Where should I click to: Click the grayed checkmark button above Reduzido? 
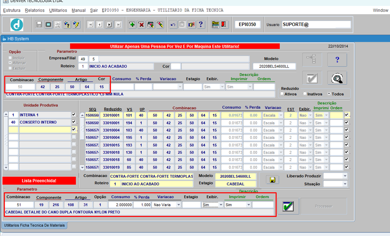click(x=312, y=78)
